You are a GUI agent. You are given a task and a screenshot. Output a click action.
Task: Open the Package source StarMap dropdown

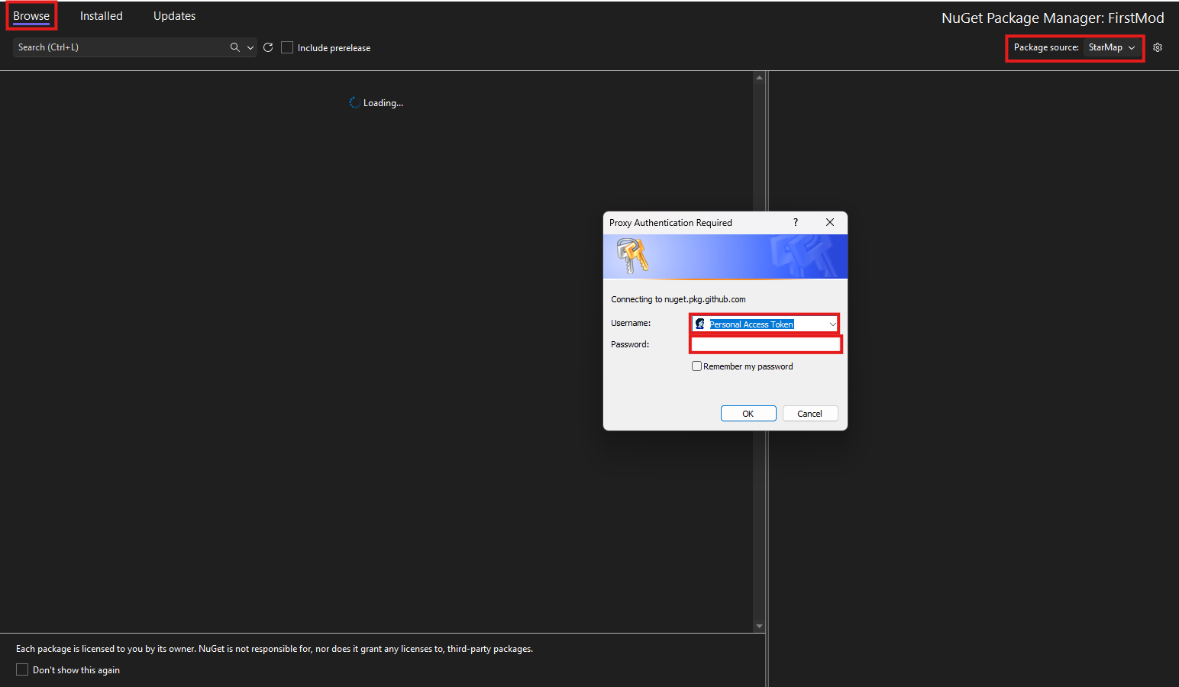1112,47
